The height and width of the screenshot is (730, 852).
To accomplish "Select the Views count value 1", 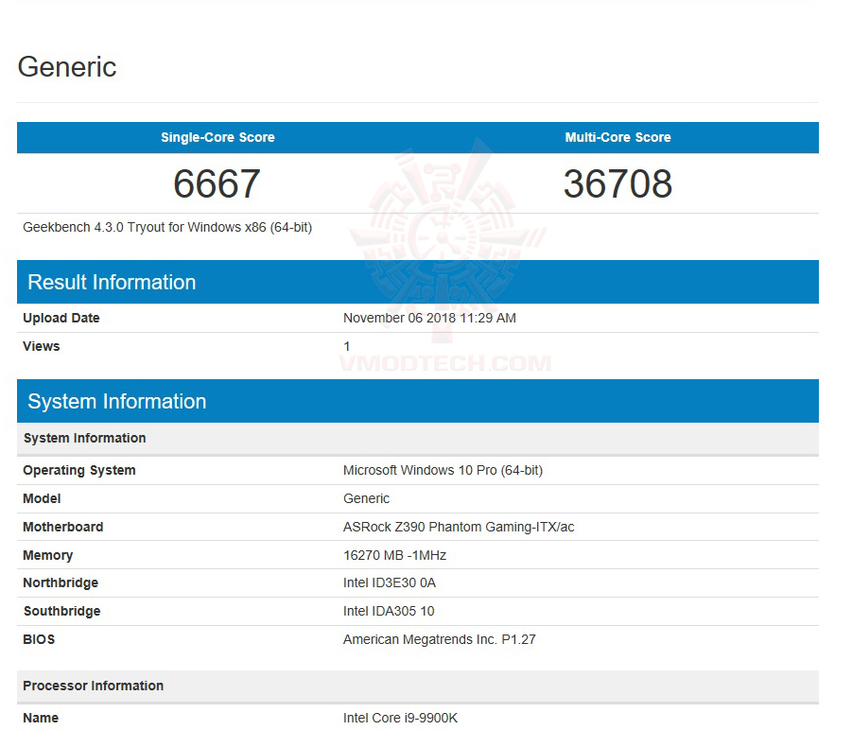I will [x=347, y=346].
